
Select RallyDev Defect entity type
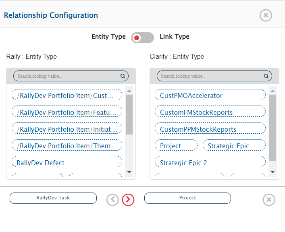coord(67,163)
